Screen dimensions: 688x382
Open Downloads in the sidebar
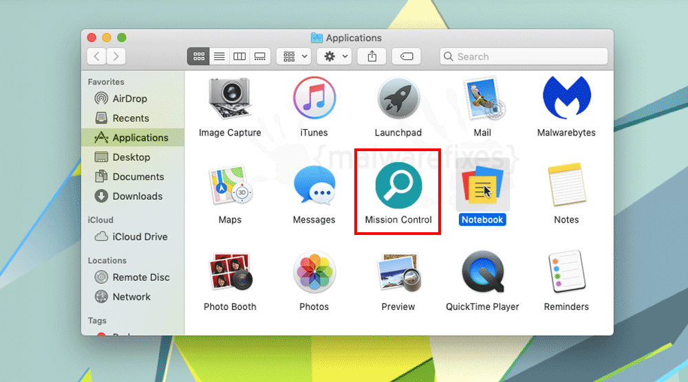[x=133, y=196]
